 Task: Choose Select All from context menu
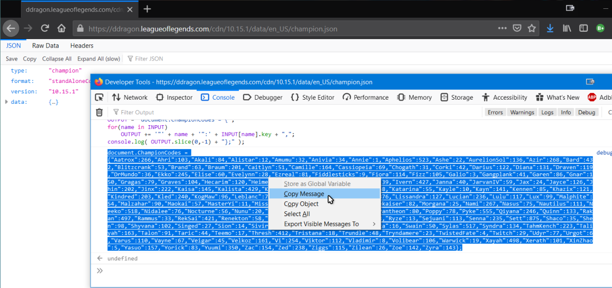(x=325, y=214)
